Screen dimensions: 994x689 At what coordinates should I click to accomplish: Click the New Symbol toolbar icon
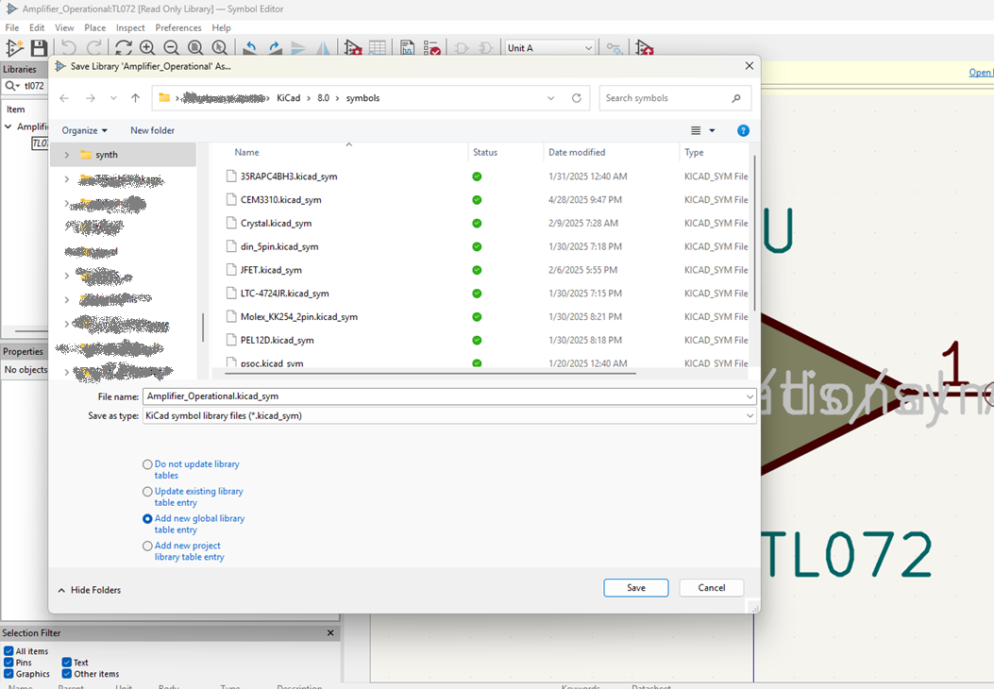(x=14, y=48)
